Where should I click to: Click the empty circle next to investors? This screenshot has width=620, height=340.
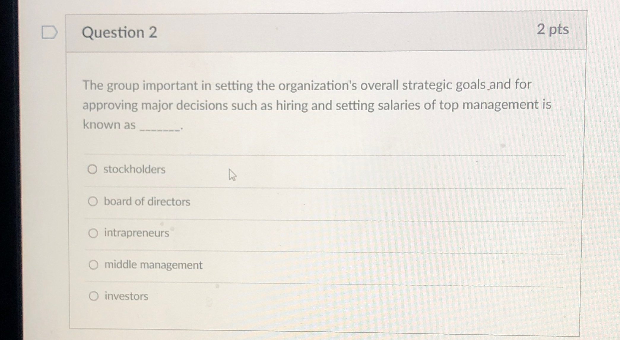[93, 296]
